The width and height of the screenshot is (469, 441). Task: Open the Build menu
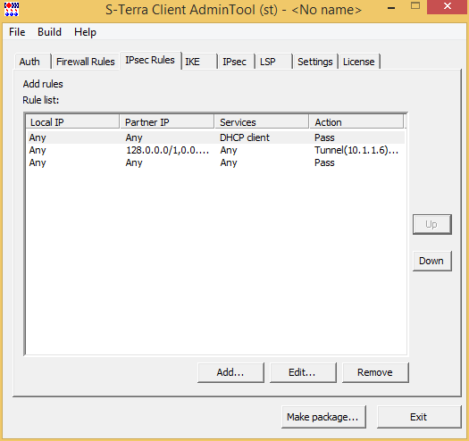point(49,32)
